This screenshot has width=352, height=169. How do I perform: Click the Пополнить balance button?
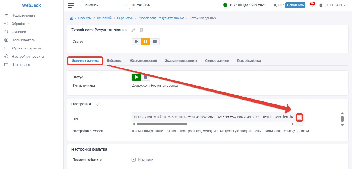[x=295, y=5]
